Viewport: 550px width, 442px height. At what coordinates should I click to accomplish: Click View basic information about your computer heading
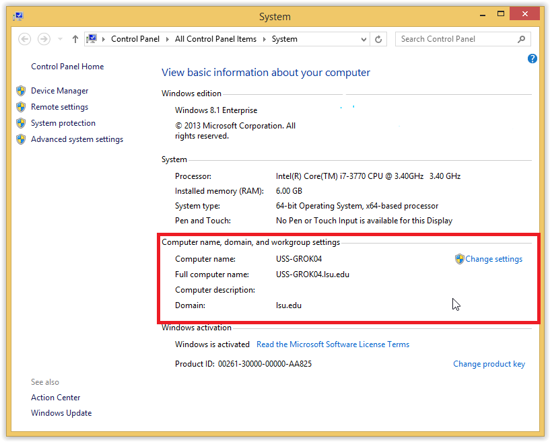[x=265, y=73]
